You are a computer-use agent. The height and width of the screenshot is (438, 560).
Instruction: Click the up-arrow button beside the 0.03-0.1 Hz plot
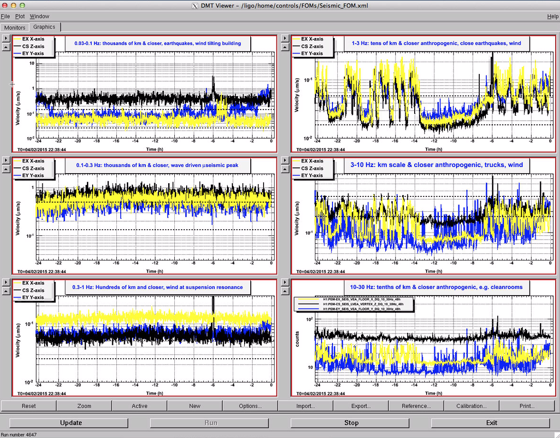6,47
